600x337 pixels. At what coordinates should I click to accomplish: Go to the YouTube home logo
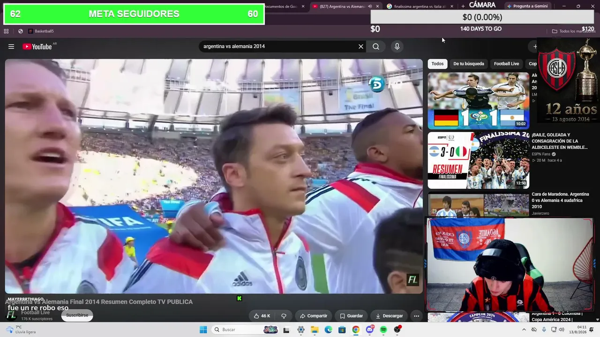pos(37,46)
